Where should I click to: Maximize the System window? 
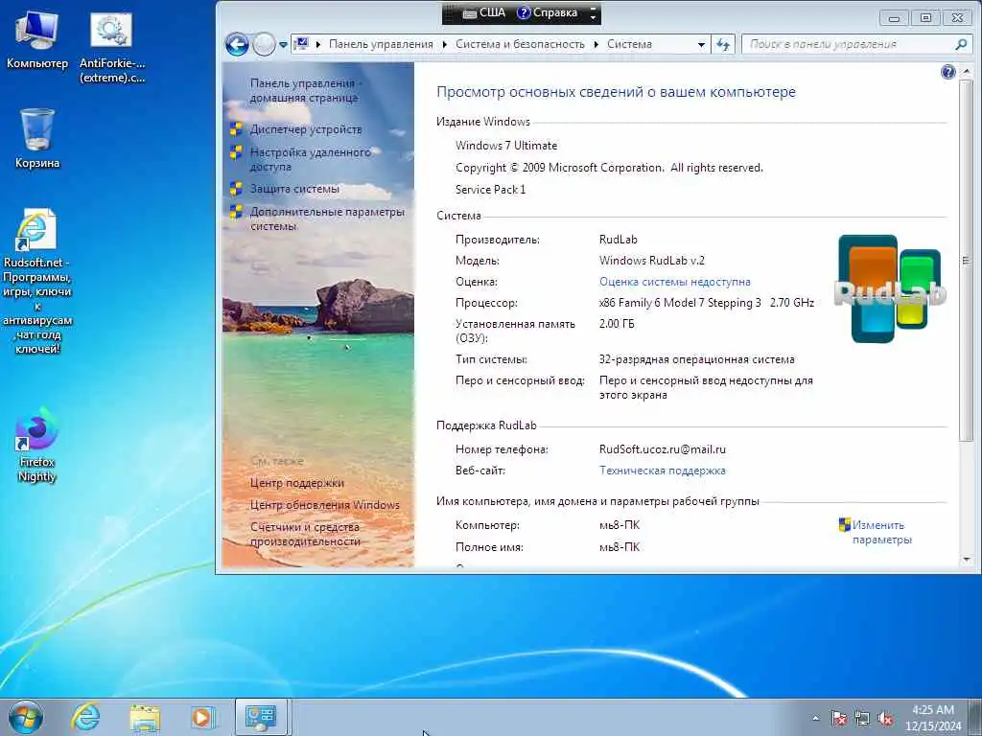925,17
